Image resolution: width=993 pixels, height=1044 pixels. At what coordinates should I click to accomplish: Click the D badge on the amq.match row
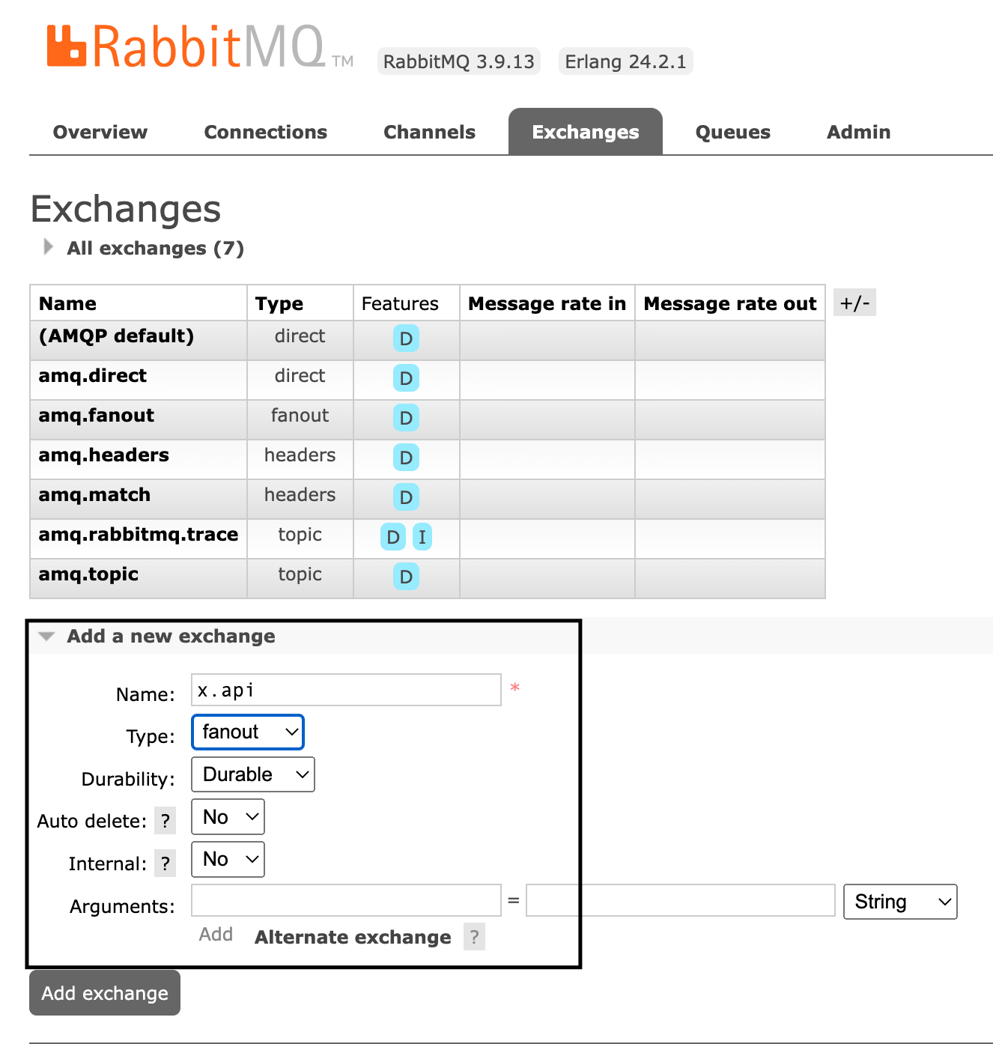coord(406,497)
